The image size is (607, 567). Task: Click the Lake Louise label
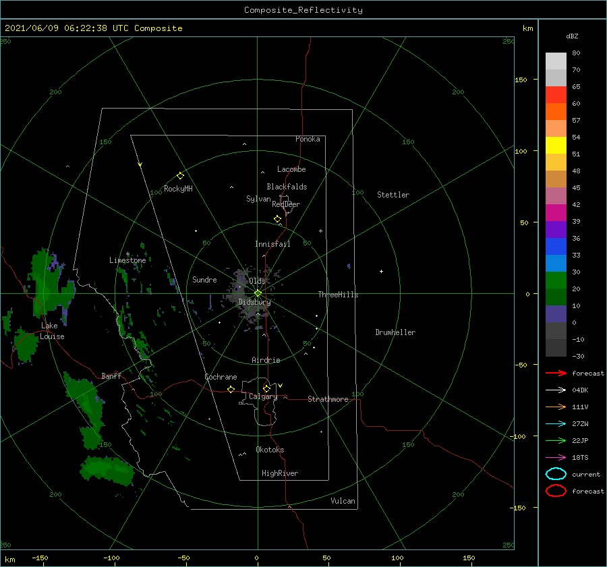click(52, 331)
